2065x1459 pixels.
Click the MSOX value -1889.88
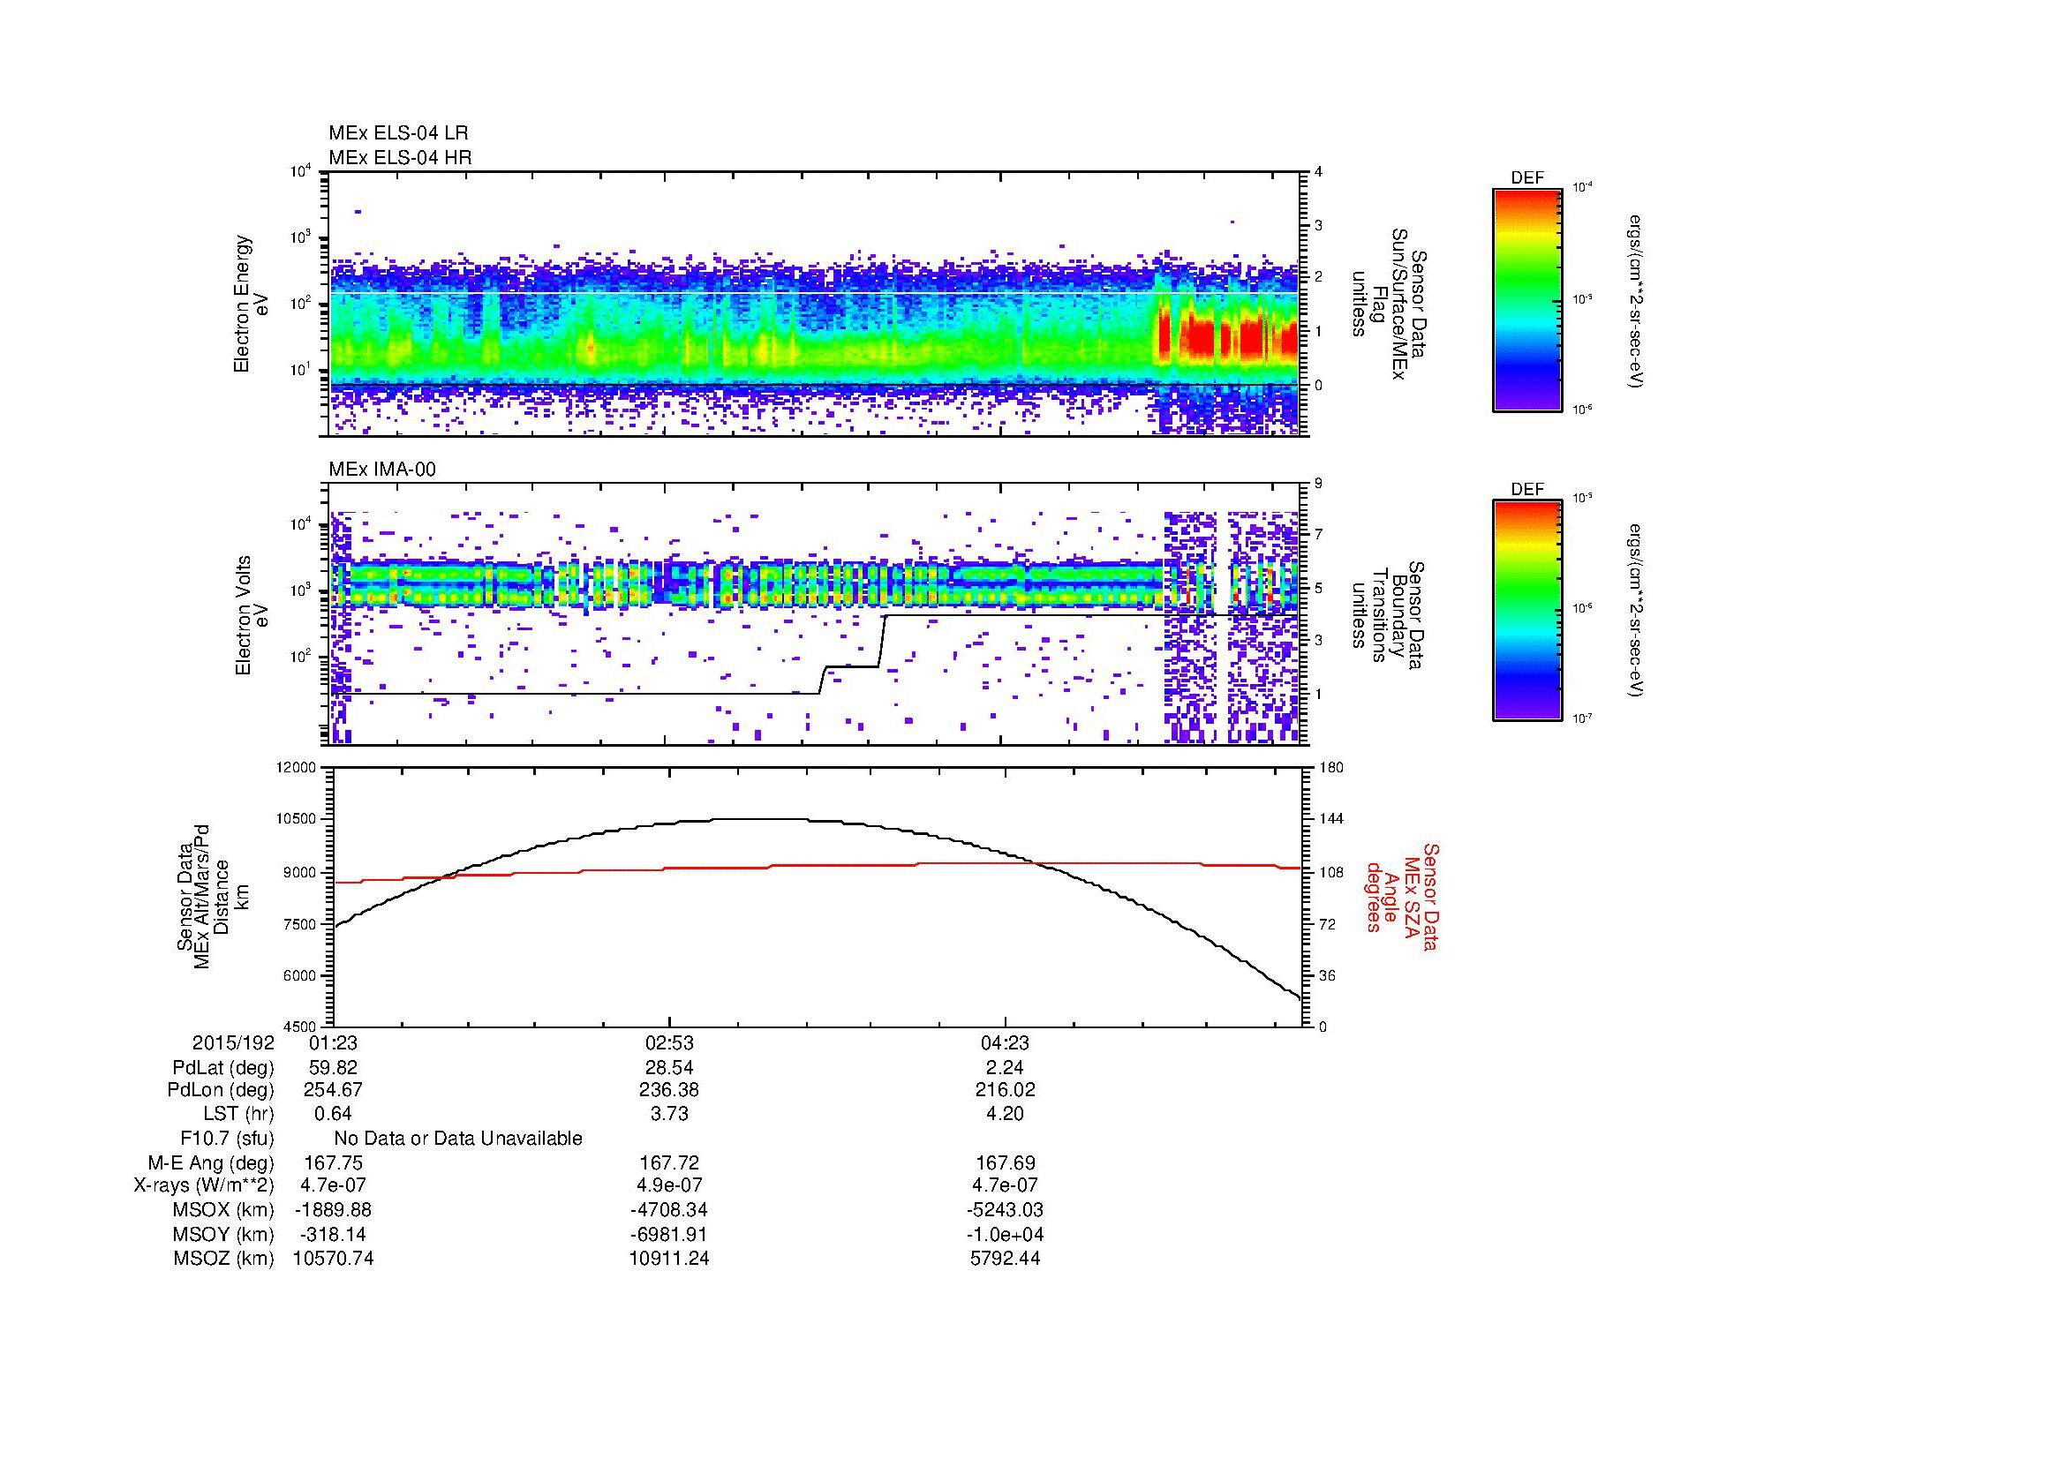(333, 1210)
